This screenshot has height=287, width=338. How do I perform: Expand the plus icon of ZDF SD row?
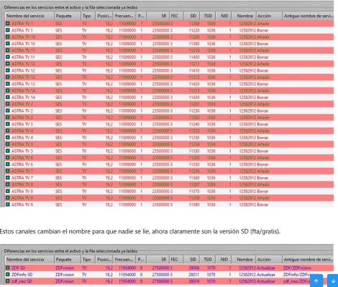8,268
